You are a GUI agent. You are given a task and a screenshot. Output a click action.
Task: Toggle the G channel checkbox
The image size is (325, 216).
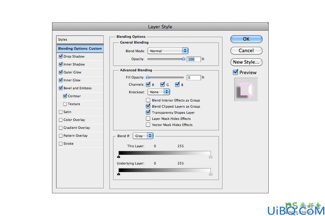(x=162, y=84)
